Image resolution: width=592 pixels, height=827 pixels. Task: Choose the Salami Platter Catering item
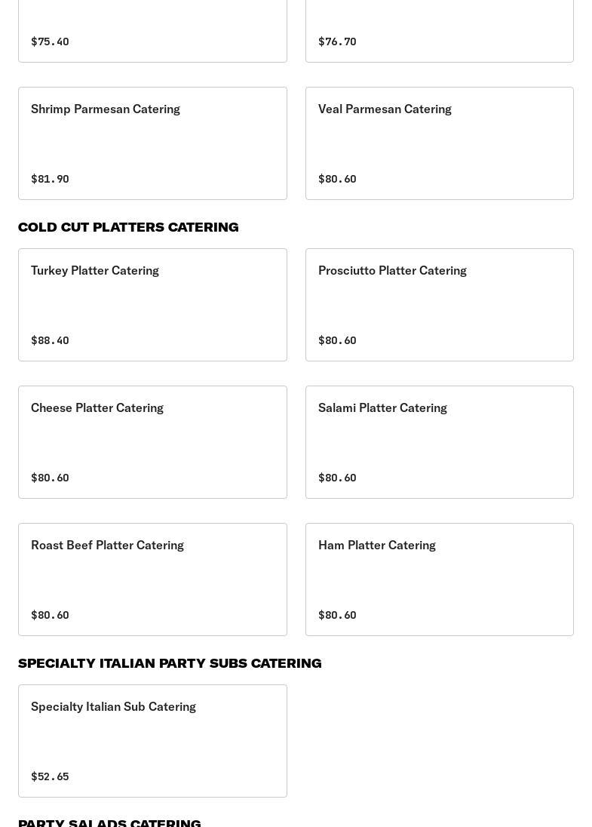[x=440, y=442]
